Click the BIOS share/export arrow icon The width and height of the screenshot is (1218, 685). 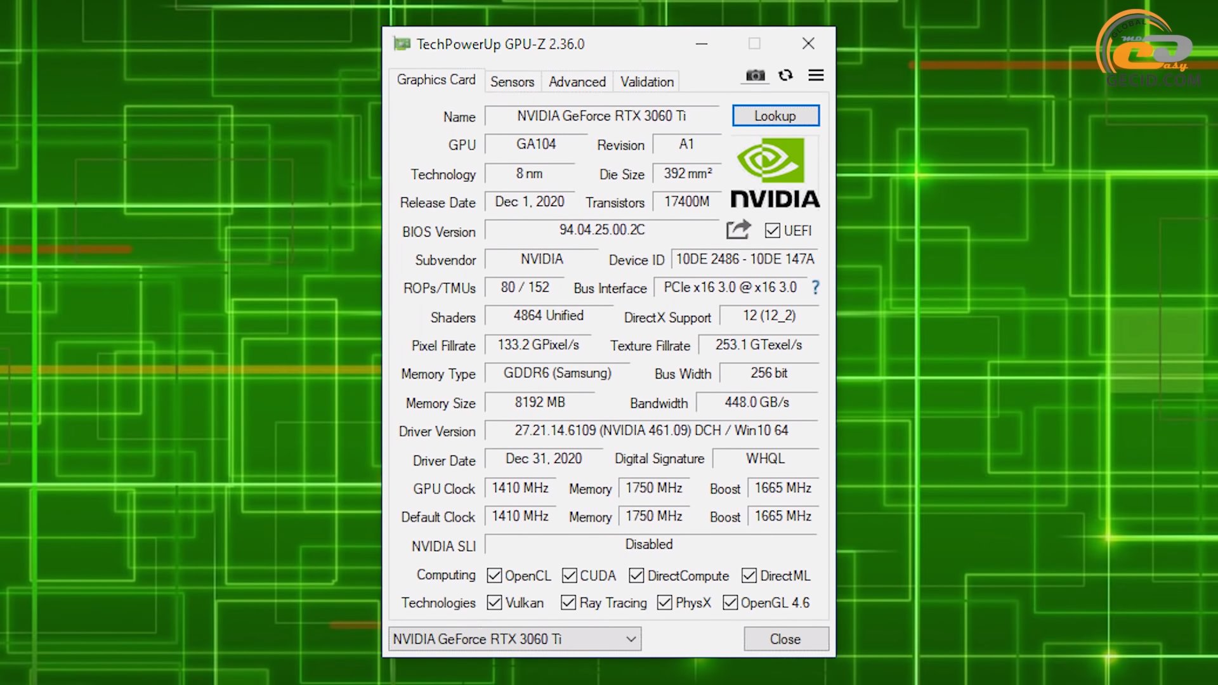point(738,230)
